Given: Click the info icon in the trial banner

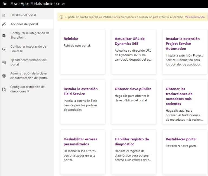Looking at the screenshot, I should point(61,17).
